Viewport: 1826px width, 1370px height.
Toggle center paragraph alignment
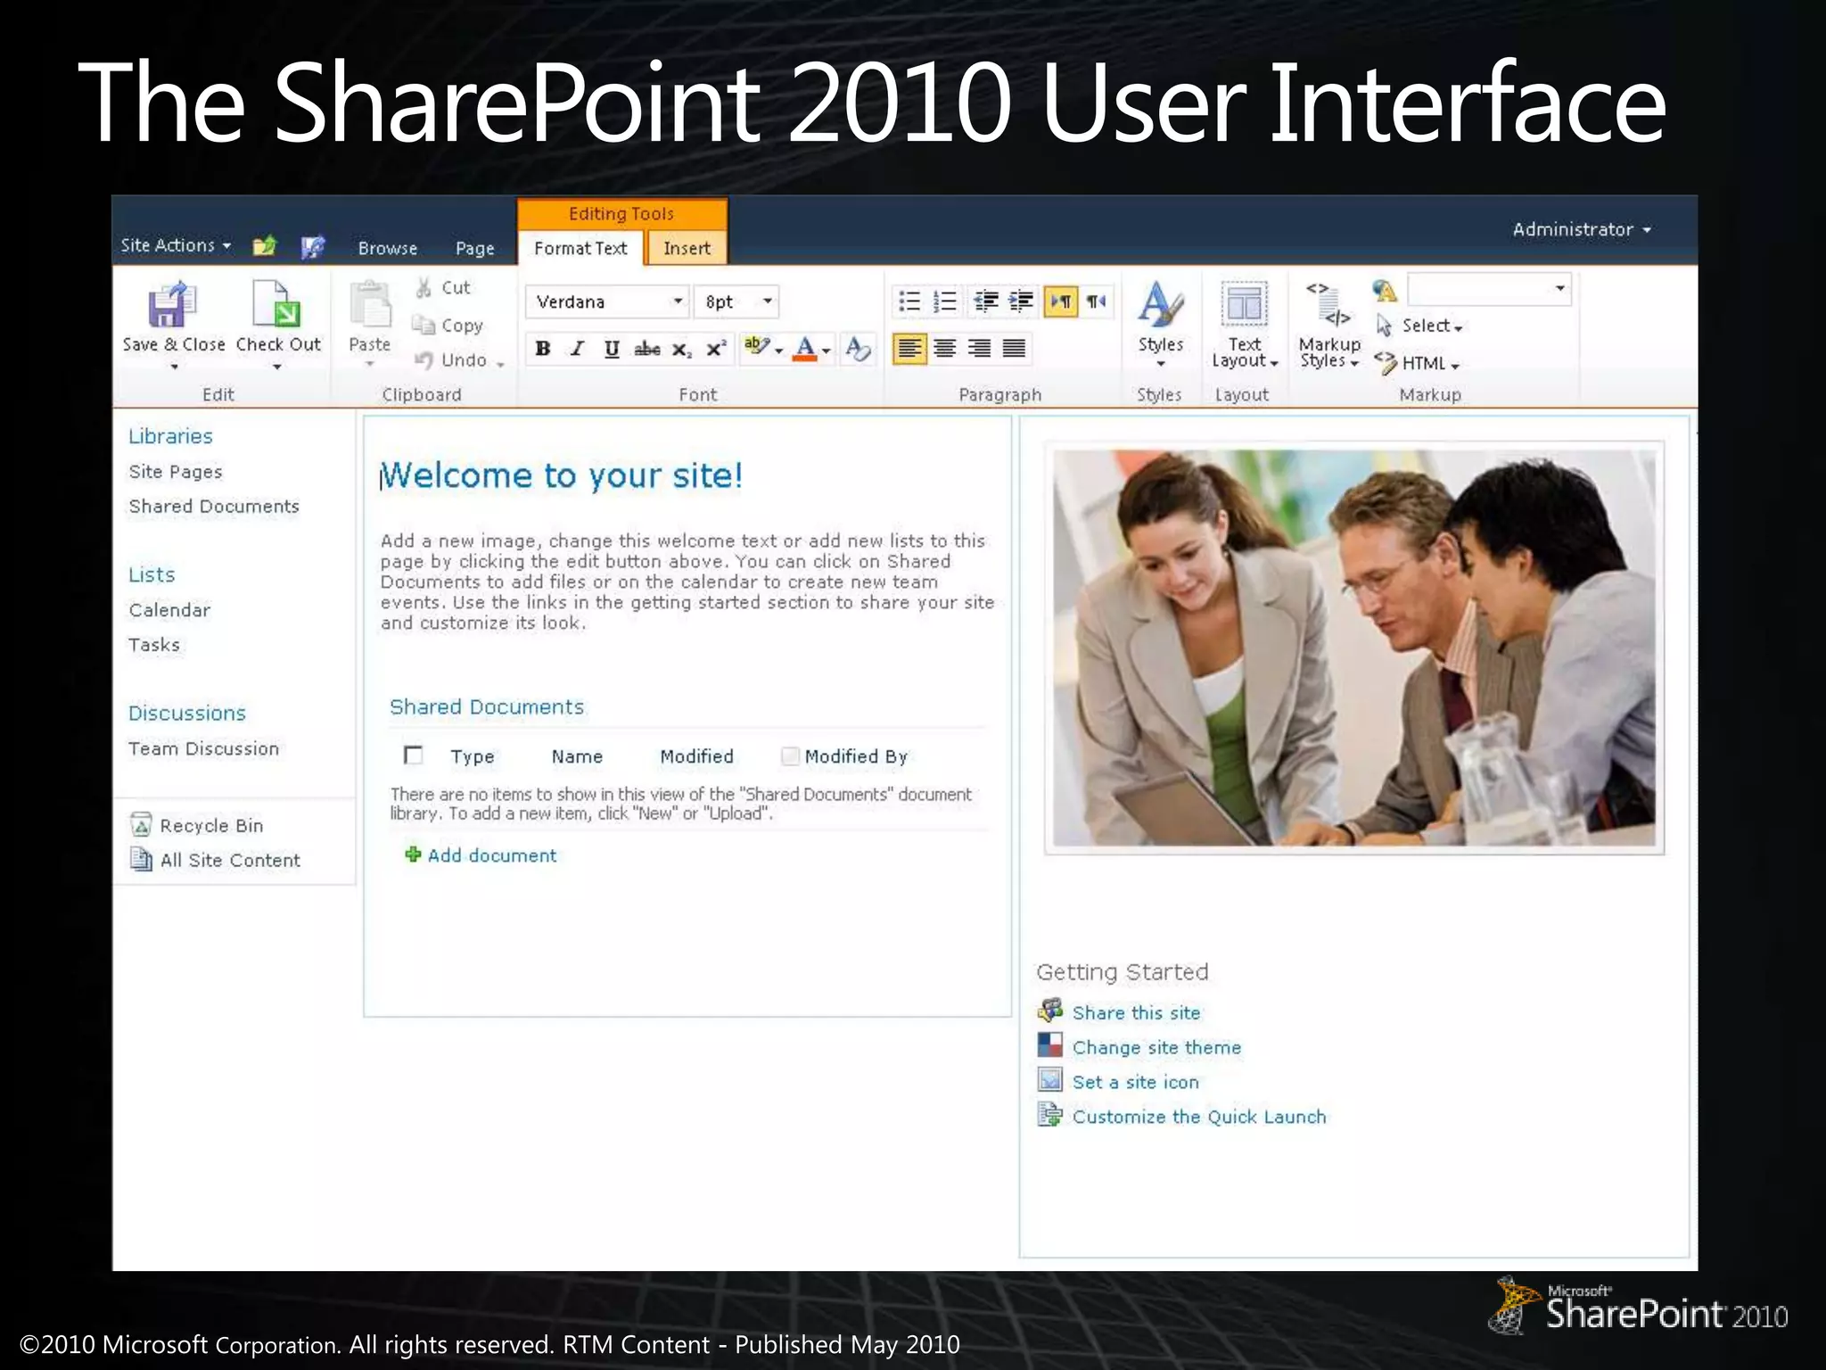(x=944, y=348)
